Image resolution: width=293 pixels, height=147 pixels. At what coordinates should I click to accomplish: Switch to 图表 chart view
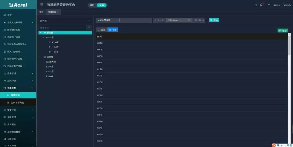101,30
